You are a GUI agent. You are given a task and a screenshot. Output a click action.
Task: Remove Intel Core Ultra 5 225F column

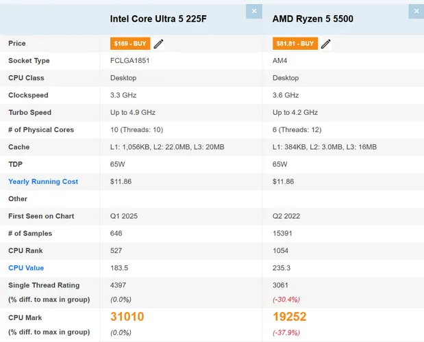click(254, 12)
